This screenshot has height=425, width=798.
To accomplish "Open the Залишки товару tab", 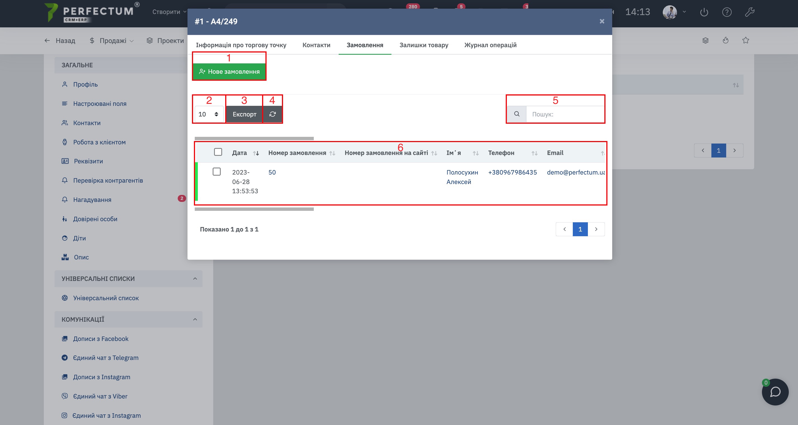I will point(424,45).
